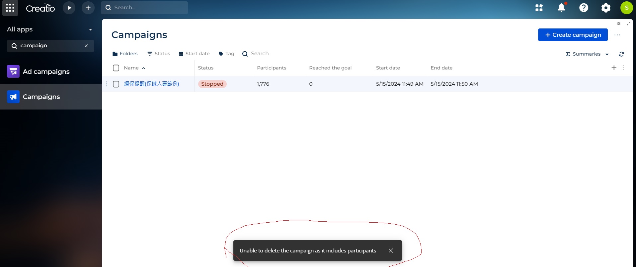Open the user profile avatar S
636x267 pixels.
627,8
